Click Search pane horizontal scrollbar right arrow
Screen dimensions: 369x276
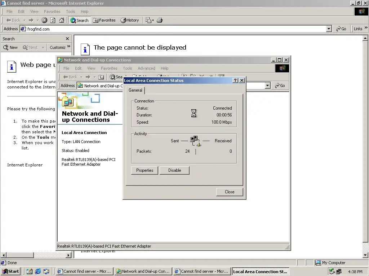[x=68, y=255]
